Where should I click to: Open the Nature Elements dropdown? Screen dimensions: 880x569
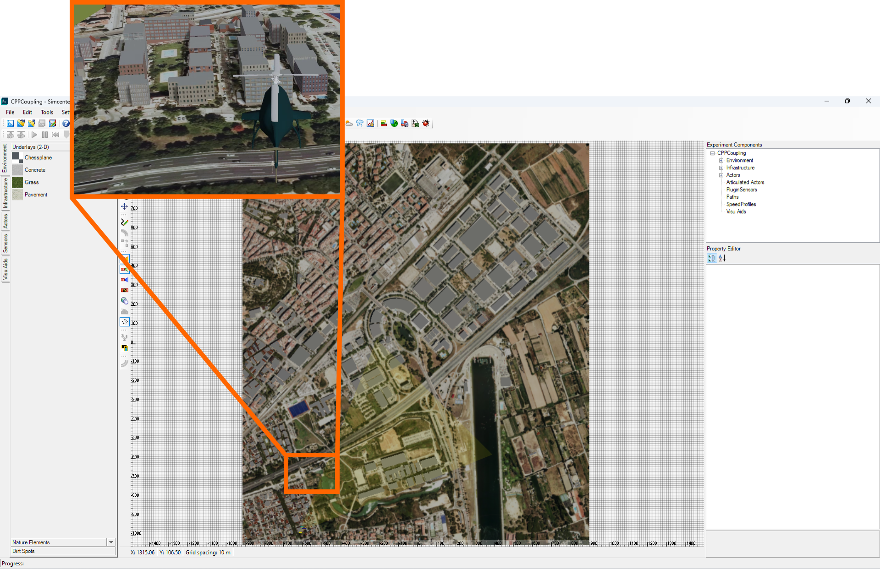click(x=111, y=542)
